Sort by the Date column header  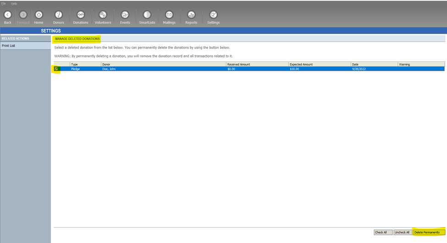(374, 65)
